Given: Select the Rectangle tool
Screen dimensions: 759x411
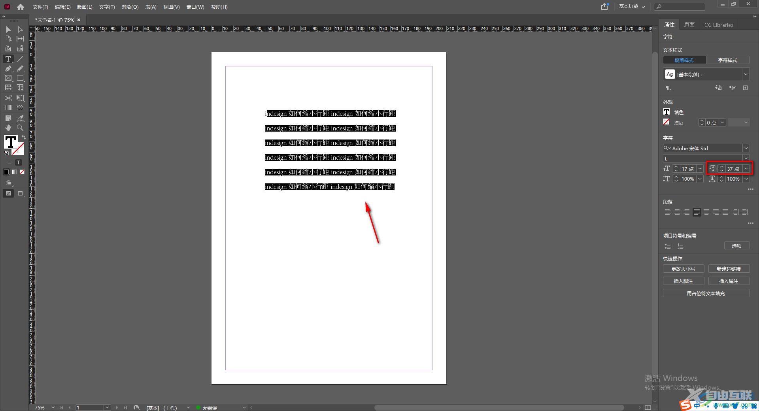Looking at the screenshot, I should pyautogui.click(x=20, y=78).
